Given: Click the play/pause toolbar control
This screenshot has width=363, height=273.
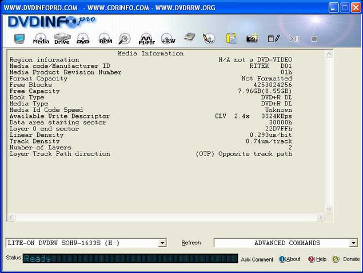Looking at the screenshot, I should tap(294, 39).
